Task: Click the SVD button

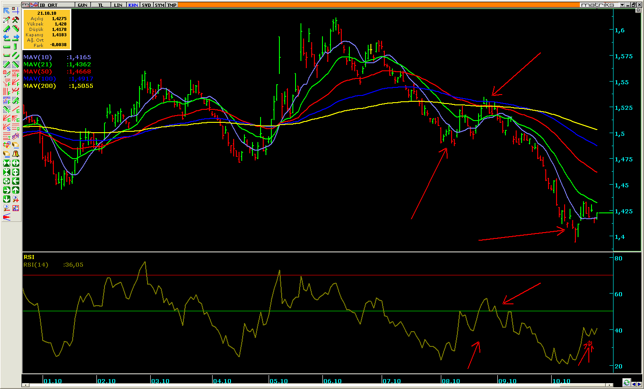Action: coord(146,5)
